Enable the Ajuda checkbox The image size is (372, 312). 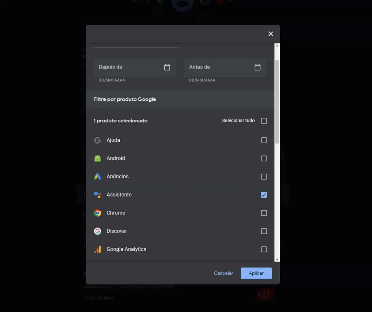pos(264,140)
